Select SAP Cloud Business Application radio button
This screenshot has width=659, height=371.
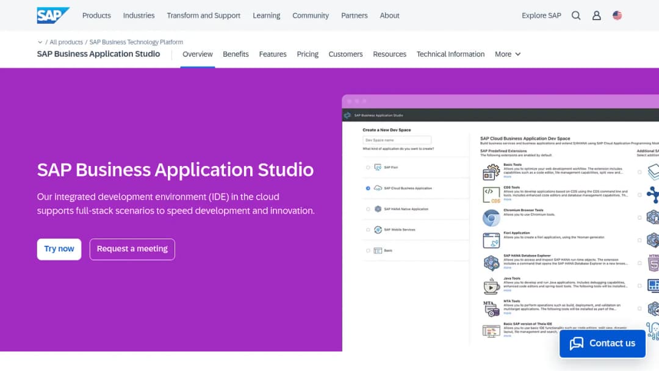click(x=368, y=188)
